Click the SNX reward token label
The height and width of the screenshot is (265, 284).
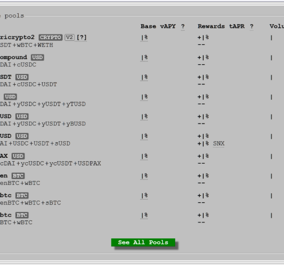tap(219, 144)
